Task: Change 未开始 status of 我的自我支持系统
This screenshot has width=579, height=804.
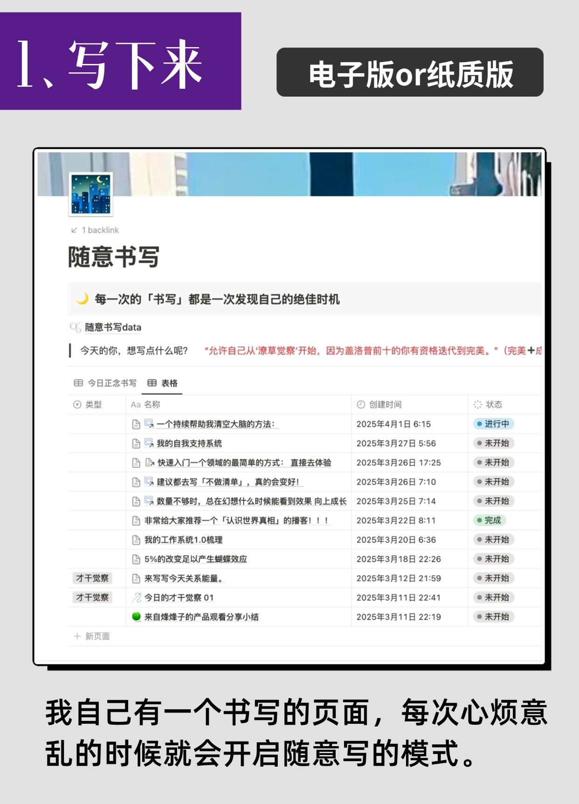Action: pyautogui.click(x=493, y=443)
